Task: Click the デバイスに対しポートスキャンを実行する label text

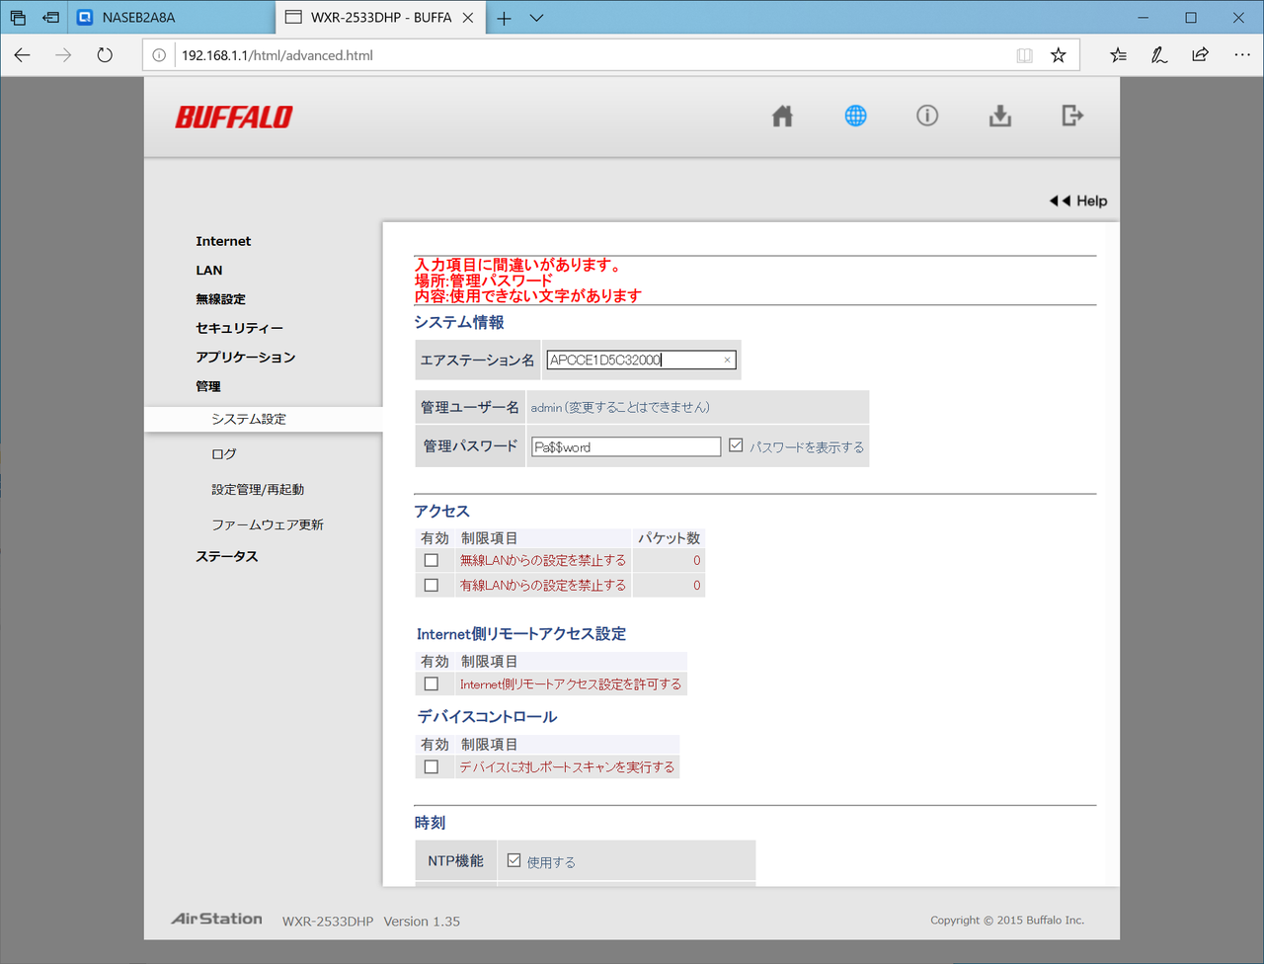Action: tap(567, 766)
